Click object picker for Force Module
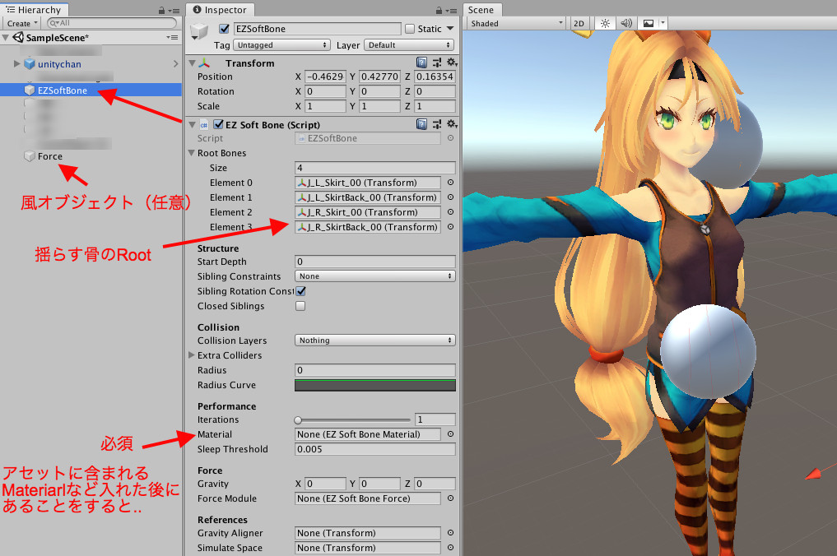This screenshot has height=556, width=837. click(450, 498)
